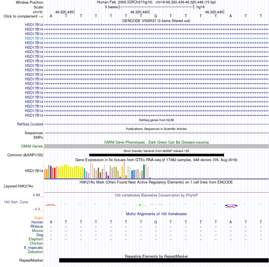Image resolution: width=269 pixels, height=267 pixels.
Task: Open 'Short Genetic Variants from dbSNP release 155' title
Action: (x=156, y=151)
